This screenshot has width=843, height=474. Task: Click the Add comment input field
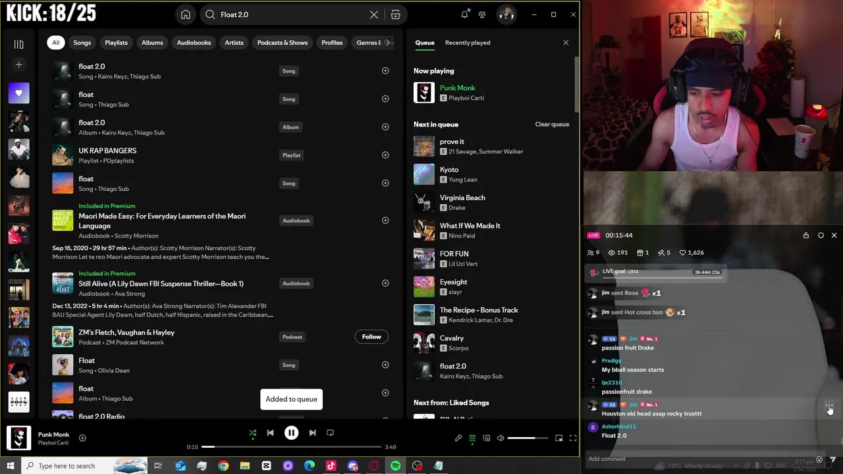[700, 459]
